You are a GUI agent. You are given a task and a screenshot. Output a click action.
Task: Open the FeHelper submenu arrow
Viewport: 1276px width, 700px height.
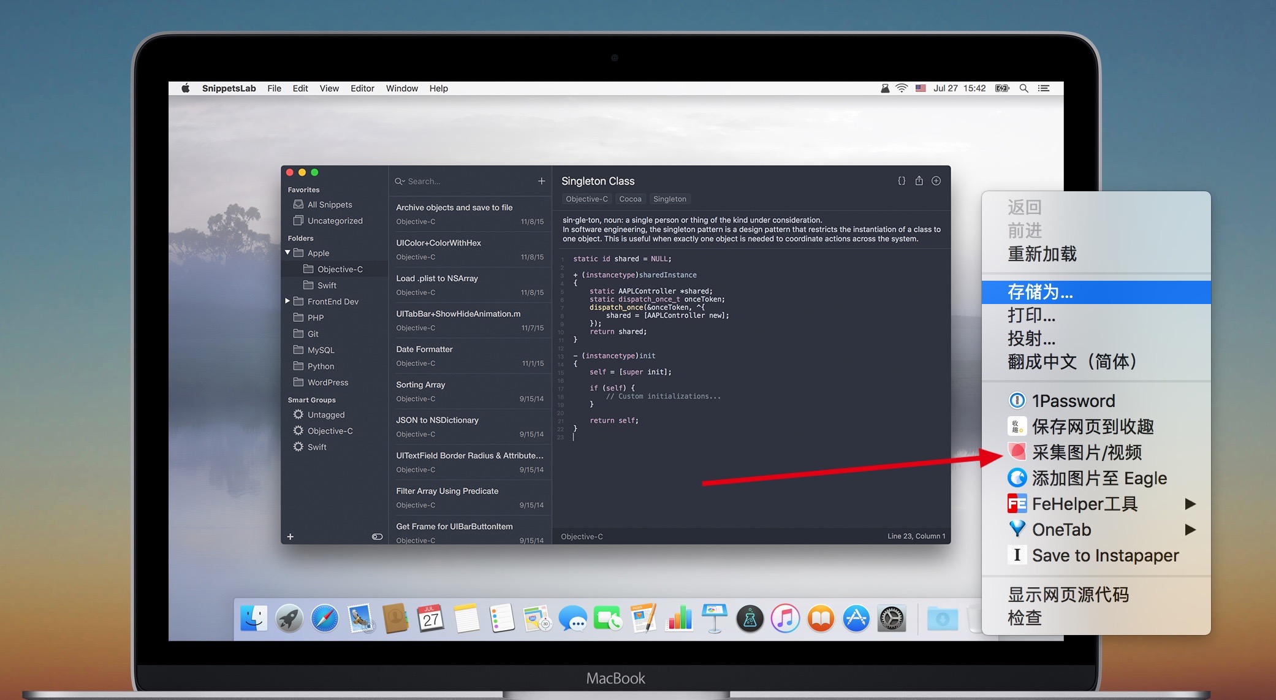point(1190,503)
